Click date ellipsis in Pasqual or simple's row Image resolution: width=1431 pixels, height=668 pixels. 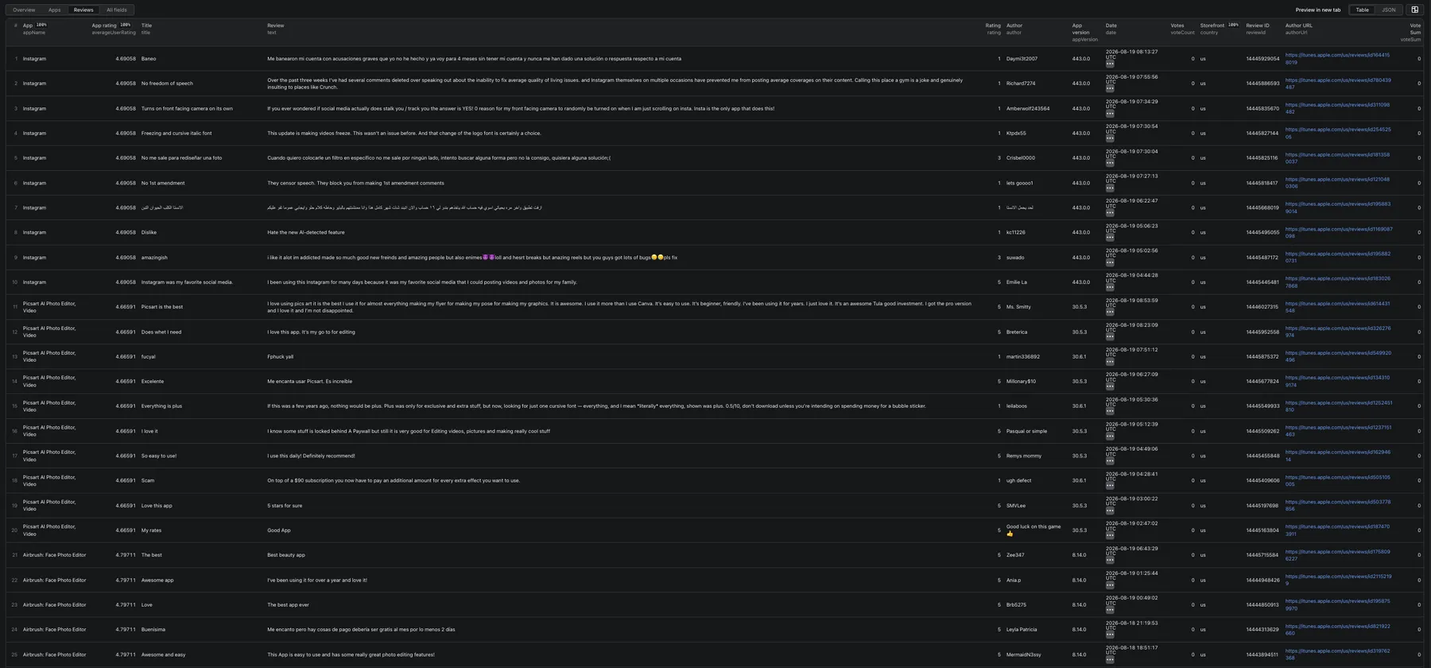[1110, 437]
